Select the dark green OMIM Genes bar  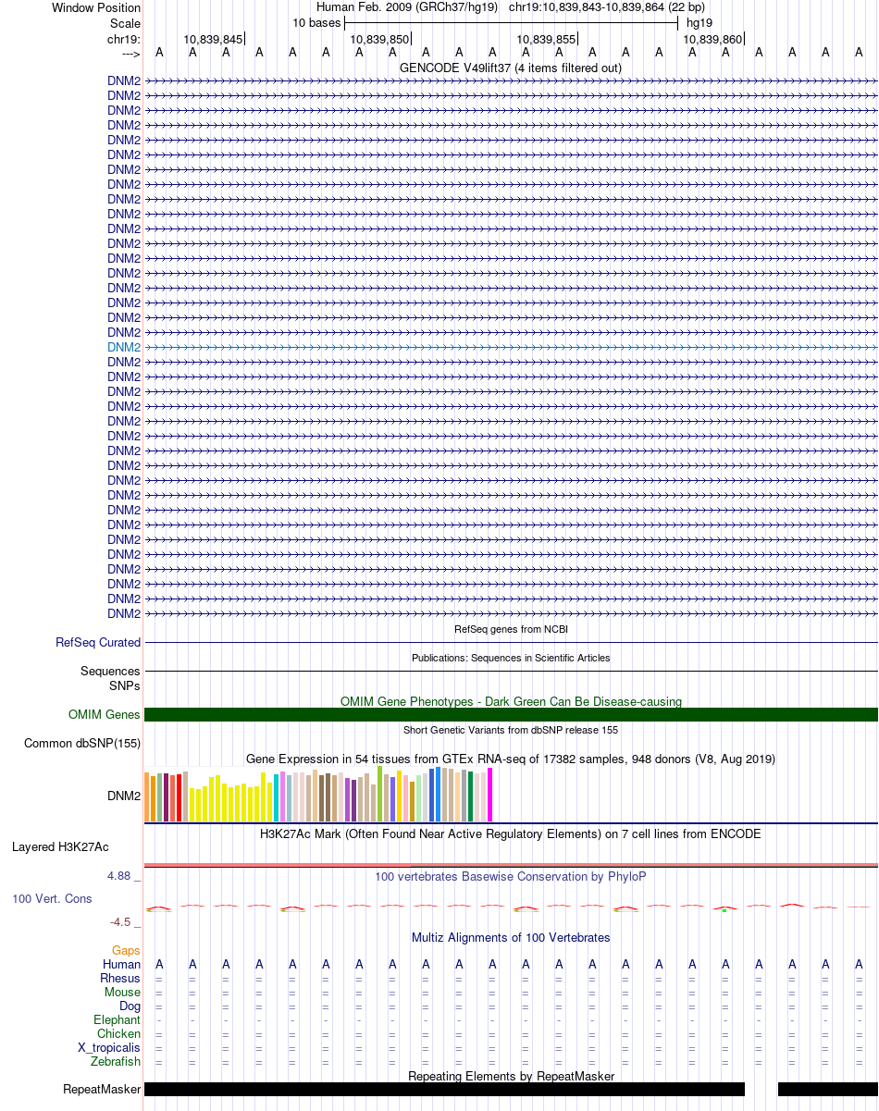[511, 714]
